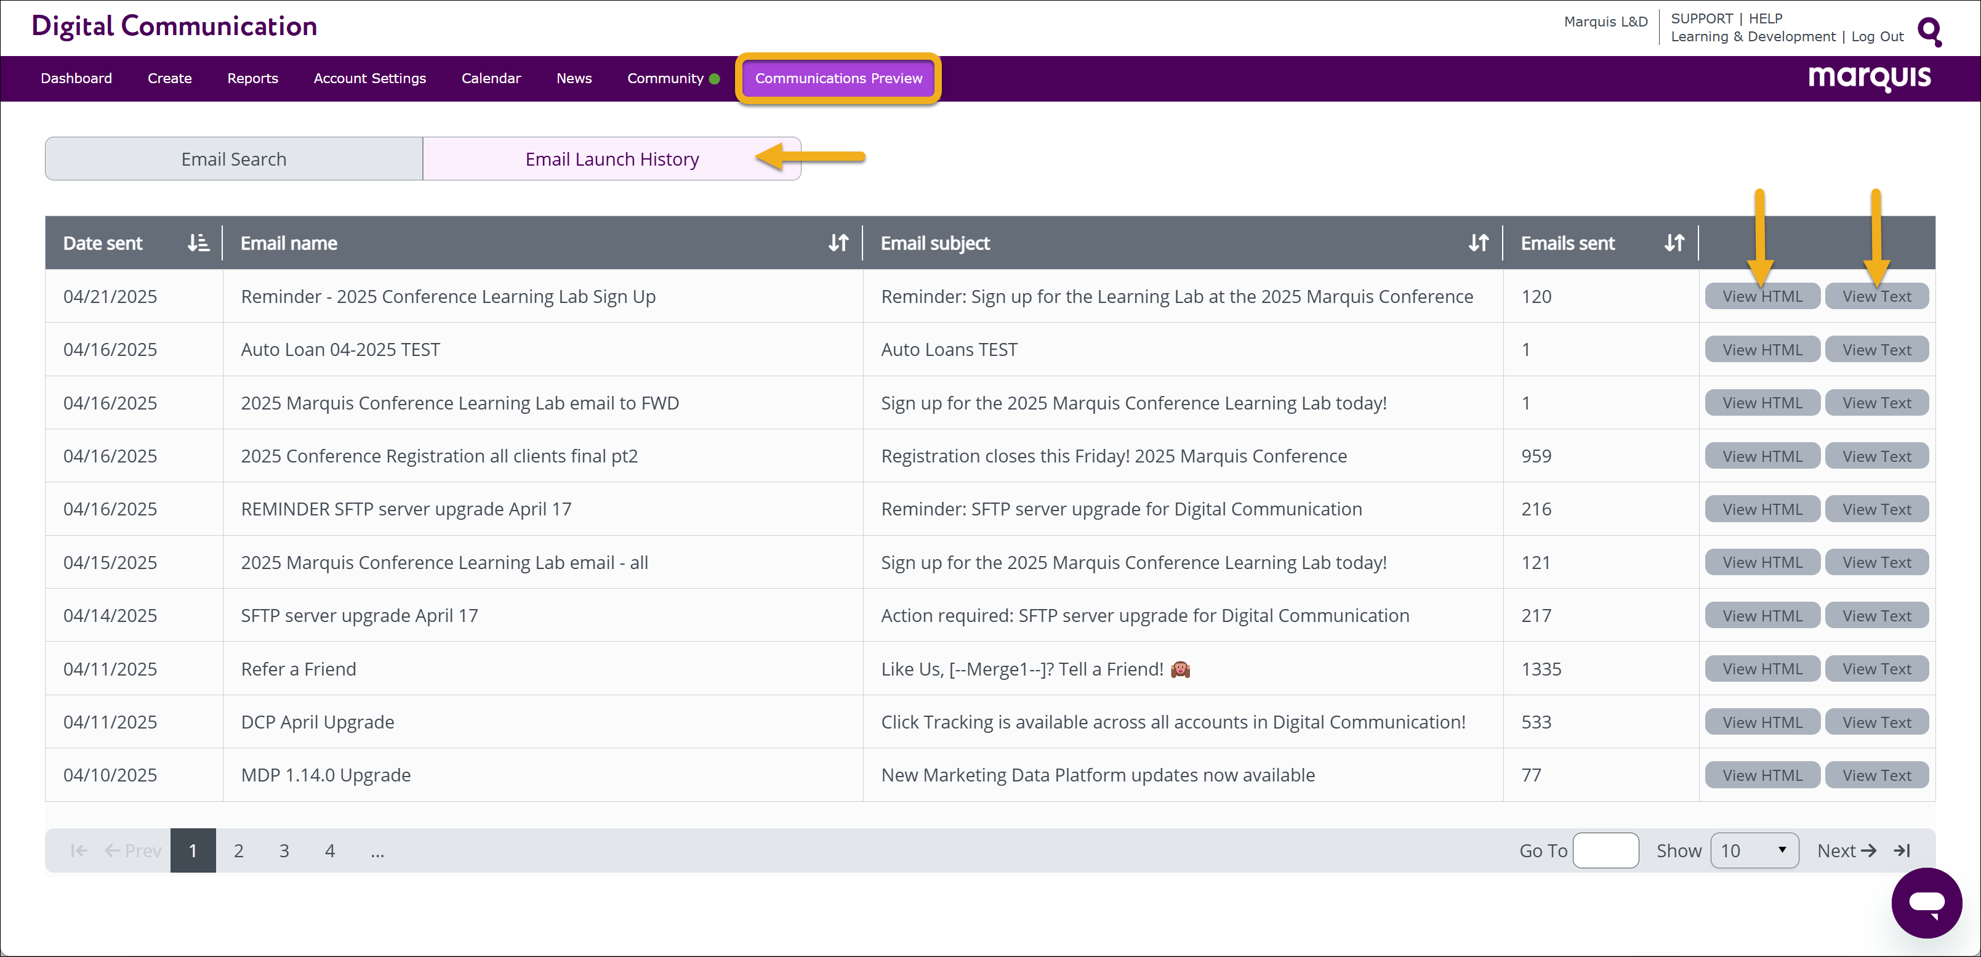Screen dimensions: 1981x957
Task: Click the HELP link
Action: tap(1765, 18)
